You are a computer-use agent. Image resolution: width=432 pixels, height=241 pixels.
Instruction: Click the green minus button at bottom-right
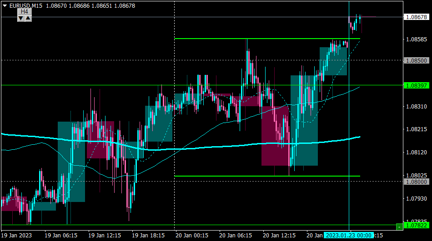pyautogui.click(x=399, y=226)
